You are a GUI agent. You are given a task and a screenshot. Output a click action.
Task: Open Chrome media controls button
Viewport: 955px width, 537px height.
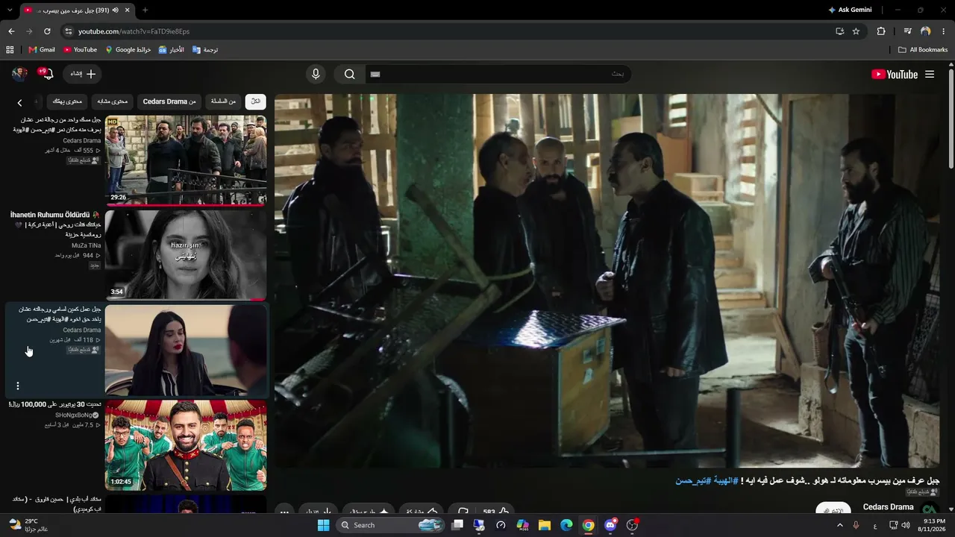pos(907,31)
